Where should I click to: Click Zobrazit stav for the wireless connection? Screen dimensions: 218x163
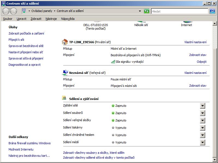pyautogui.click(x=198, y=55)
